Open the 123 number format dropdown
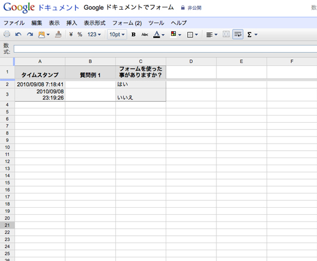The width and height of the screenshot is (317, 261). tap(94, 35)
